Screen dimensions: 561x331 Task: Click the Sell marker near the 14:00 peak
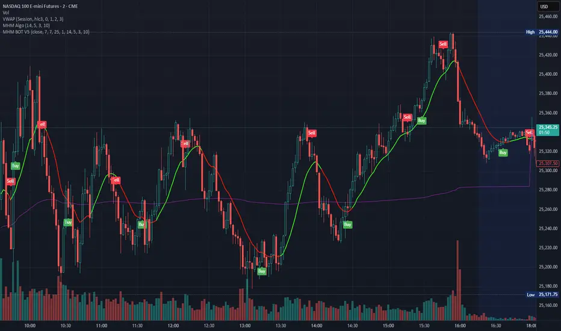coord(312,132)
